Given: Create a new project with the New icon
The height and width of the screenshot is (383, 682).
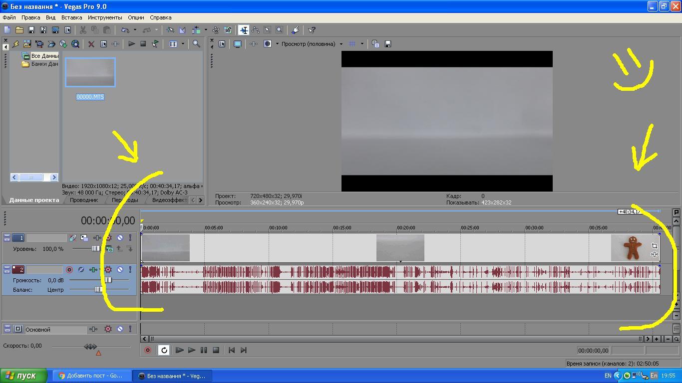Looking at the screenshot, I should click(x=7, y=30).
